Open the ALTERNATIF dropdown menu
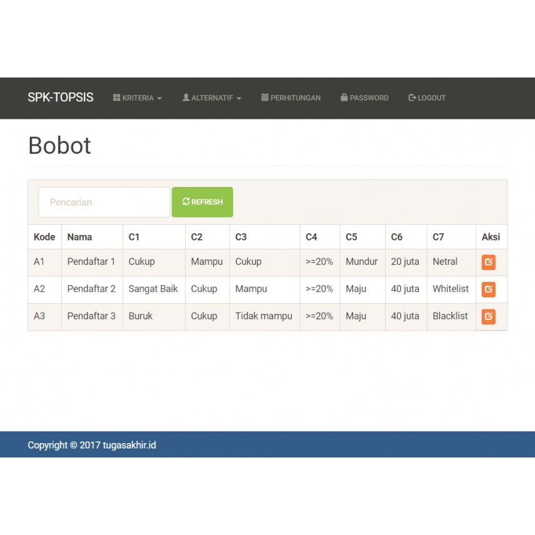 pyautogui.click(x=211, y=97)
